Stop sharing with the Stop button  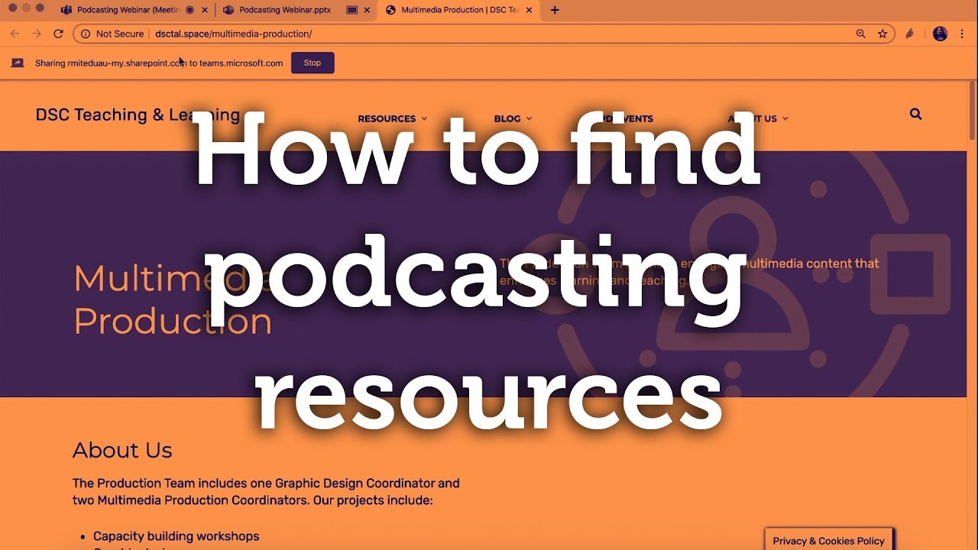pyautogui.click(x=313, y=63)
